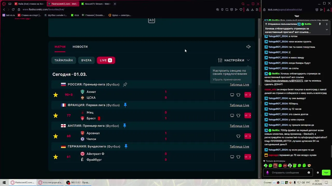Open new browser tab with plus button

(115, 4)
